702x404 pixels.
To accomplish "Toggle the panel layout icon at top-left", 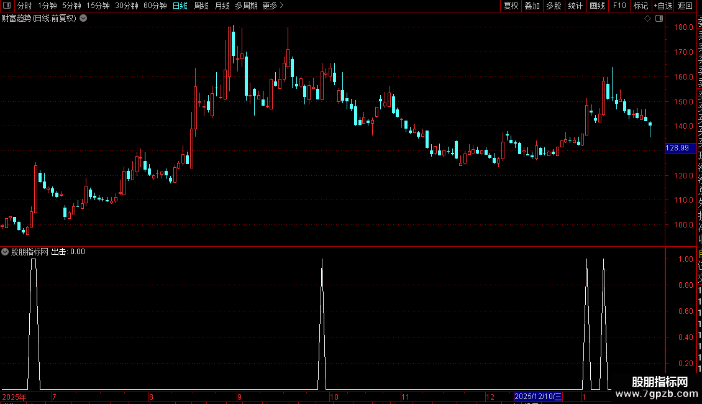I will click(7, 6).
